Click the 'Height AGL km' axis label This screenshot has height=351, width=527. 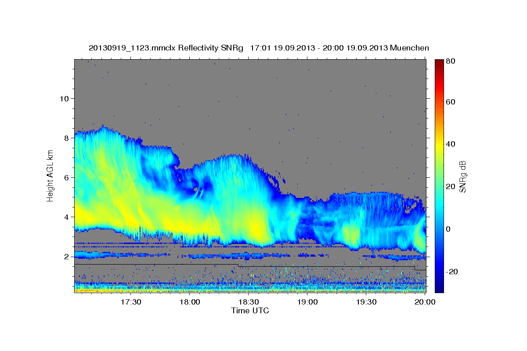point(50,176)
